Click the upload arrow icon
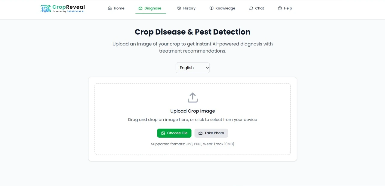The width and height of the screenshot is (385, 186). pos(192,97)
